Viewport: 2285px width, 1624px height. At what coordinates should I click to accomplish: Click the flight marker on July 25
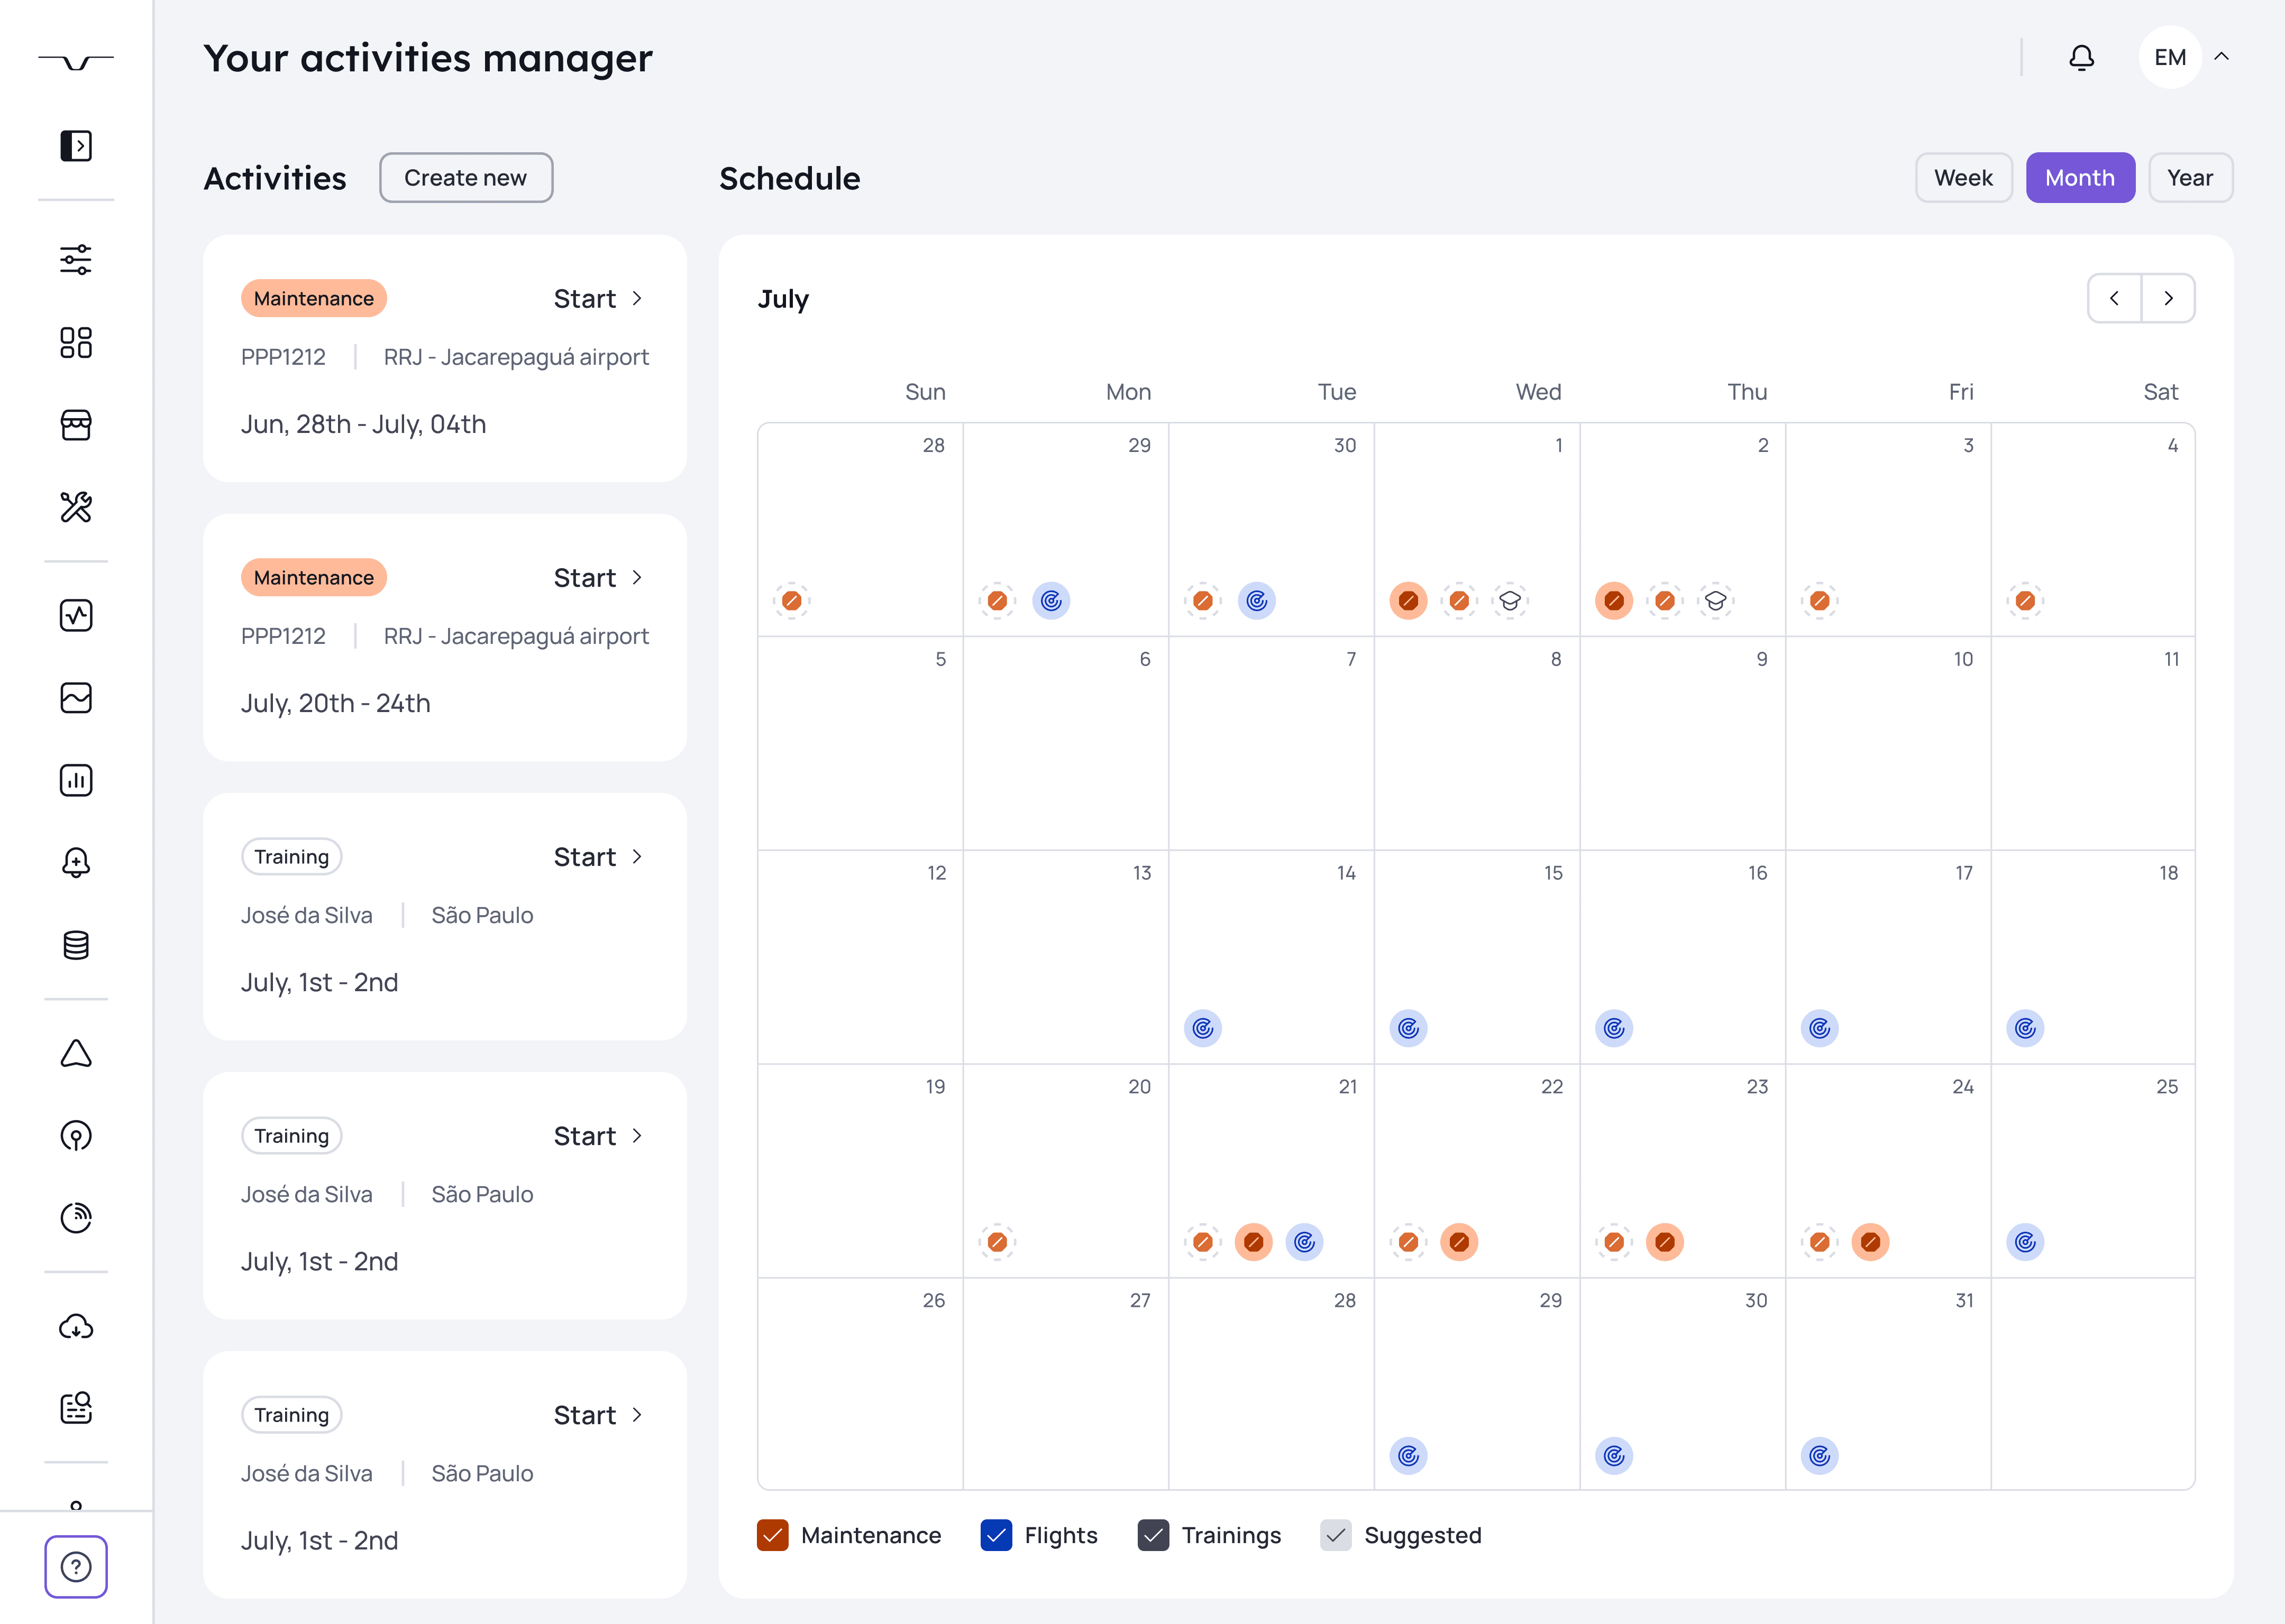2025,1242
